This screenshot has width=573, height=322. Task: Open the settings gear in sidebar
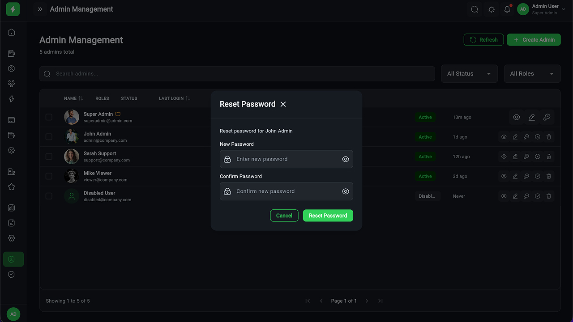click(12, 238)
